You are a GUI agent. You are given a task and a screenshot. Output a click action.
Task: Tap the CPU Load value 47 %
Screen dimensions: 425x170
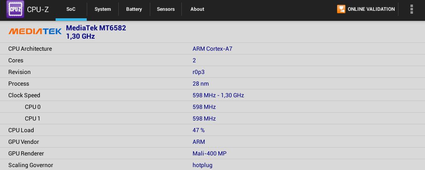pyautogui.click(x=199, y=131)
